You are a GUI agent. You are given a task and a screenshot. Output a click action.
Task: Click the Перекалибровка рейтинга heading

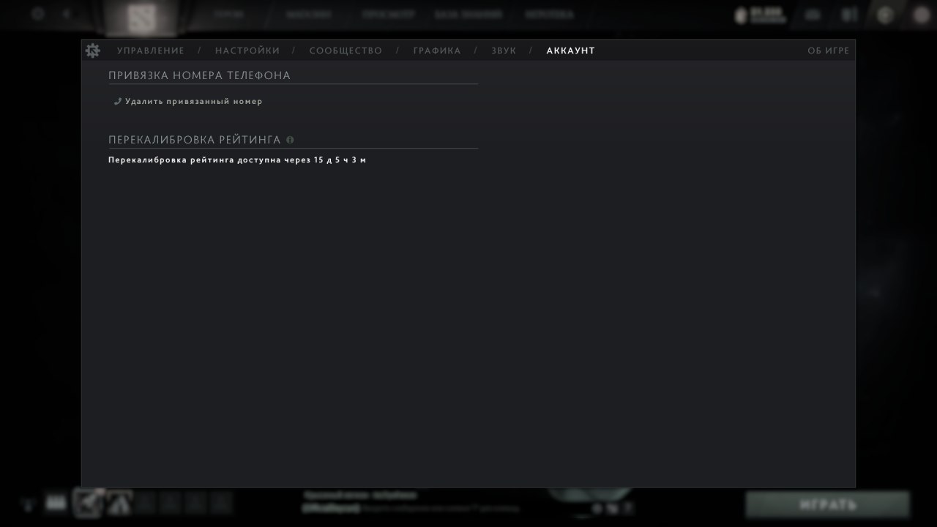tap(195, 139)
